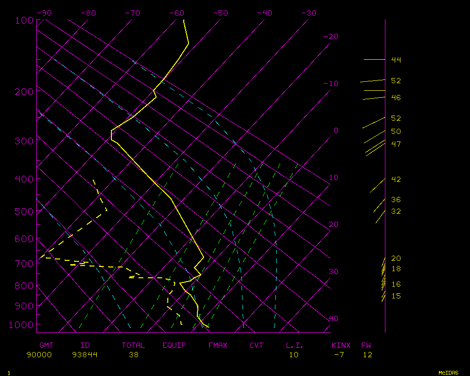The image size is (470, 376).
Task: Click the L.I. column header
Action: 295,345
